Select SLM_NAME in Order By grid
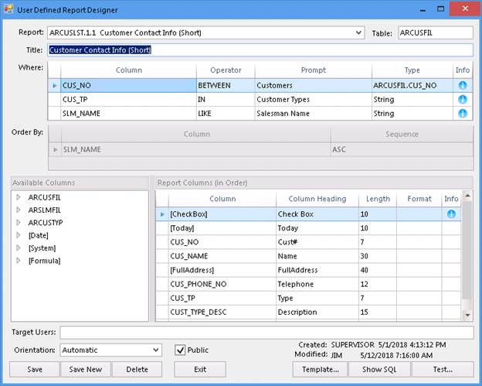 tap(196, 149)
